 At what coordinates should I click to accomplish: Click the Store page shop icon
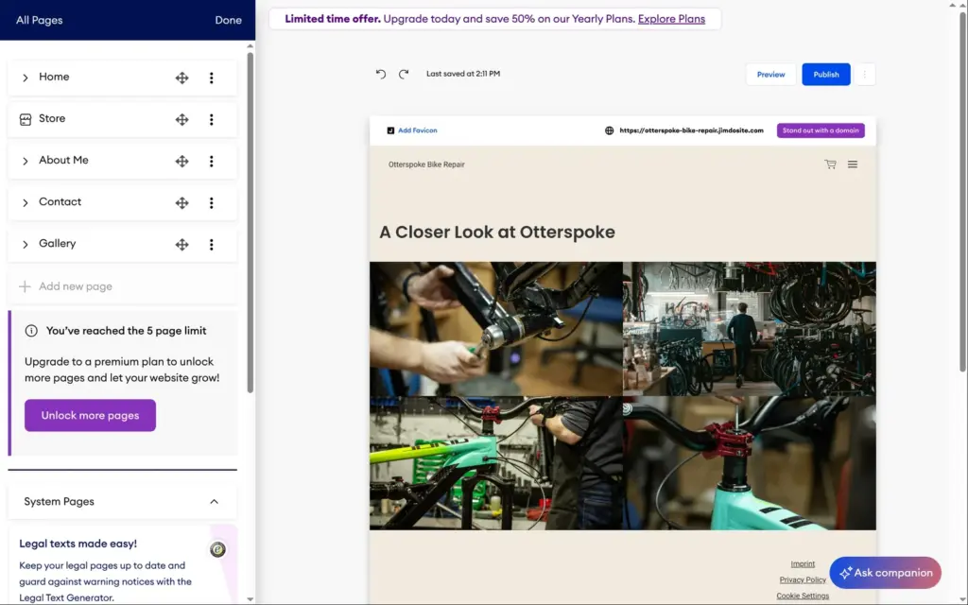pyautogui.click(x=26, y=120)
